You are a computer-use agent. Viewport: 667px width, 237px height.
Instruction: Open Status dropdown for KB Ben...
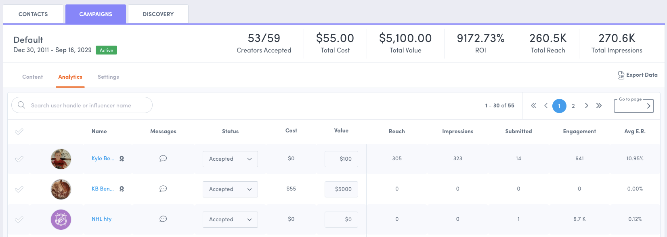pyautogui.click(x=230, y=189)
